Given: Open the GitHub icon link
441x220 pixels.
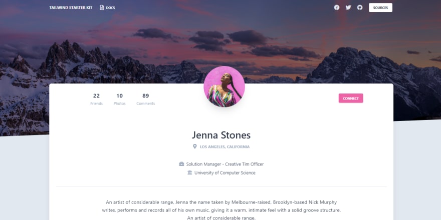Looking at the screenshot, I should point(360,7).
